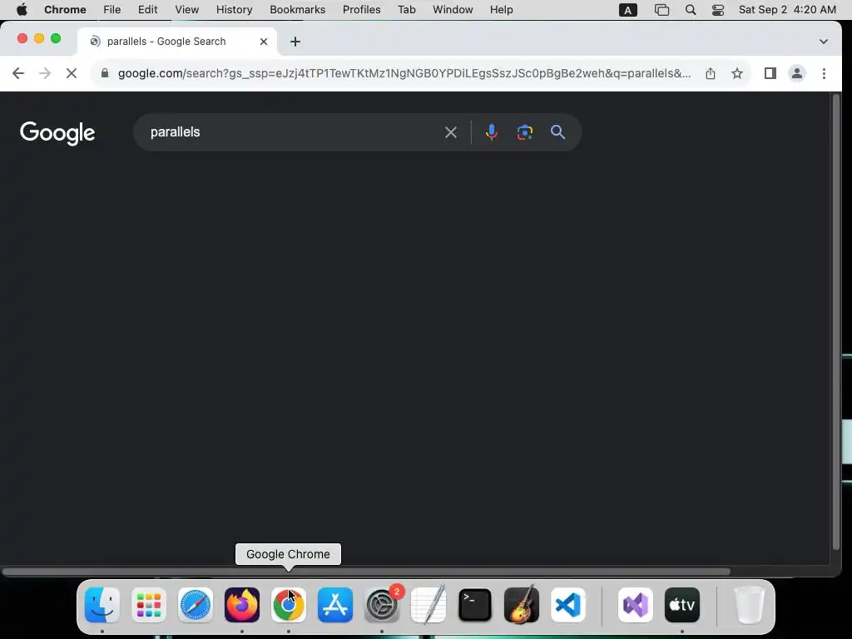Open the Chrome application menu
Screen dimensions: 852x639
click(65, 10)
